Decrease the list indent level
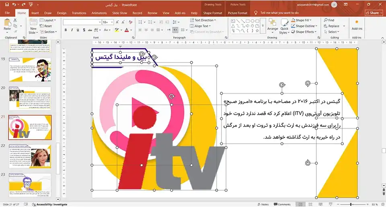The width and height of the screenshot is (386, 207). 161,22
